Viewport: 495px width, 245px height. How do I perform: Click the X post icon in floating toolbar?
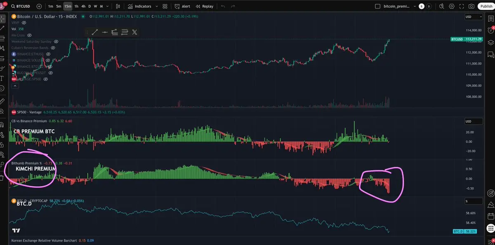134,32
